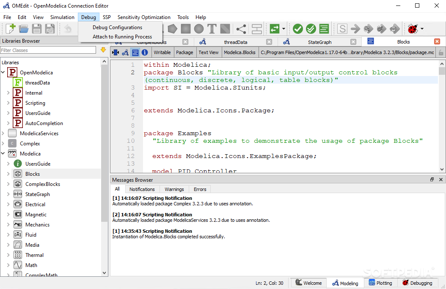Select the connect/share nodes tool
The width and height of the screenshot is (446, 289).
[241, 29]
